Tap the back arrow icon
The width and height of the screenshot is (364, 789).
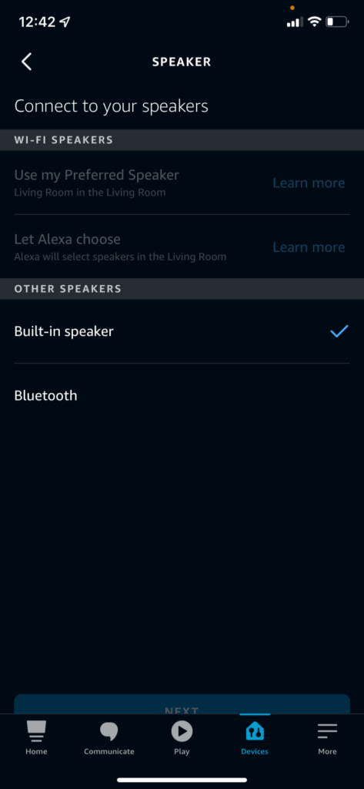click(27, 62)
